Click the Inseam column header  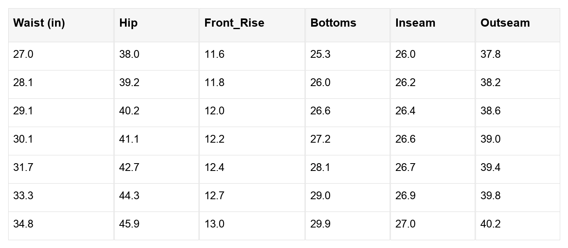(x=432, y=25)
